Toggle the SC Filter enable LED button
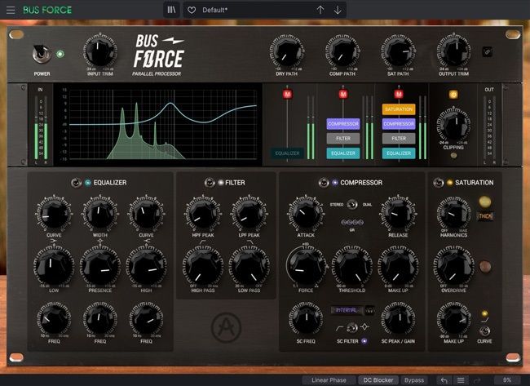The width and height of the screenshot is (530, 386). coord(364,341)
